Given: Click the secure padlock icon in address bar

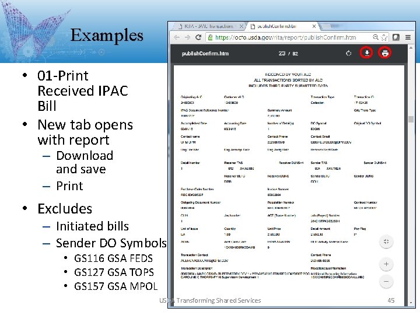Looking at the screenshot, I should [x=210, y=37].
